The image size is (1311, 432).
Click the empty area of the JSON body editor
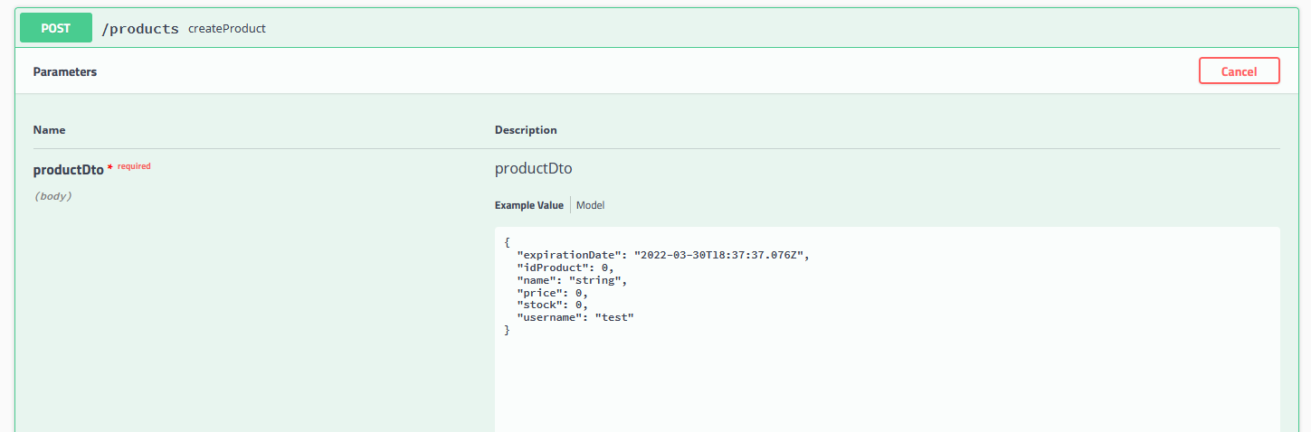887,380
